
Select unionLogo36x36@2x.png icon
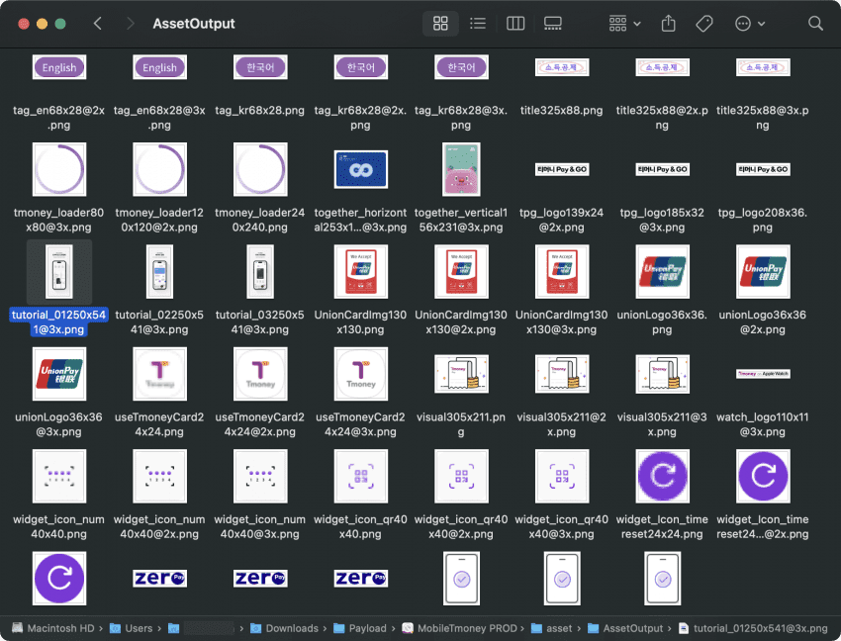pos(763,271)
